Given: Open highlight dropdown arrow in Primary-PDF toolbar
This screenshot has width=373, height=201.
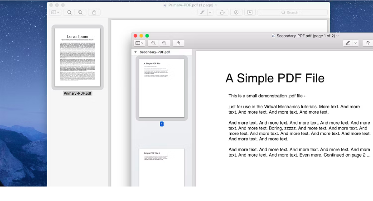Looking at the screenshot, I should [210, 12].
